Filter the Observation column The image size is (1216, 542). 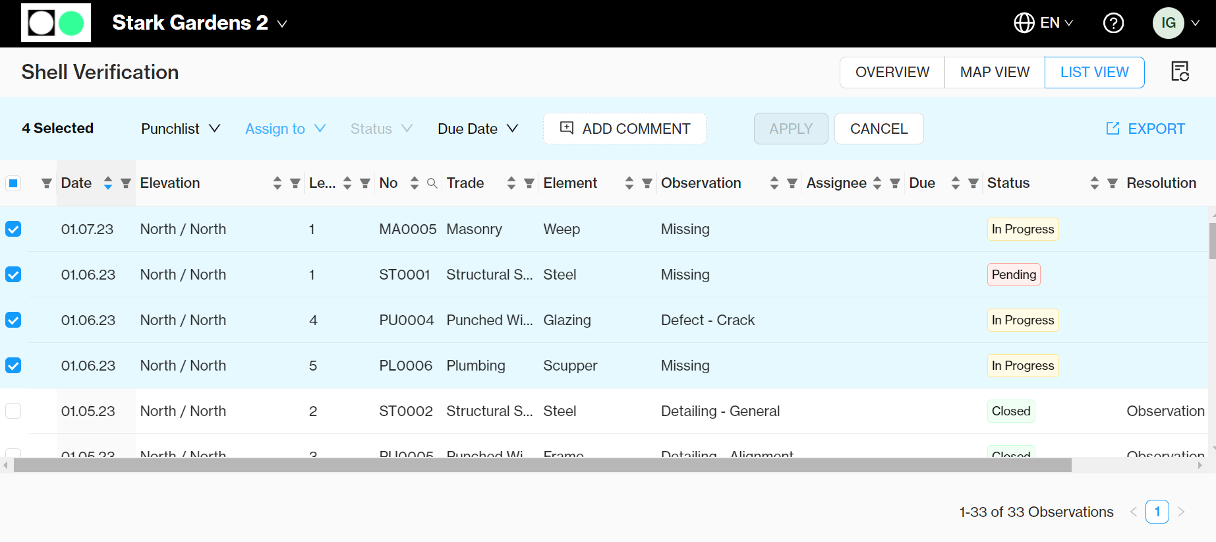tap(792, 183)
